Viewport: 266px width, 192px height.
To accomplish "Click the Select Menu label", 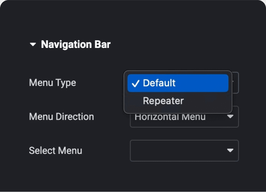I will [x=56, y=150].
